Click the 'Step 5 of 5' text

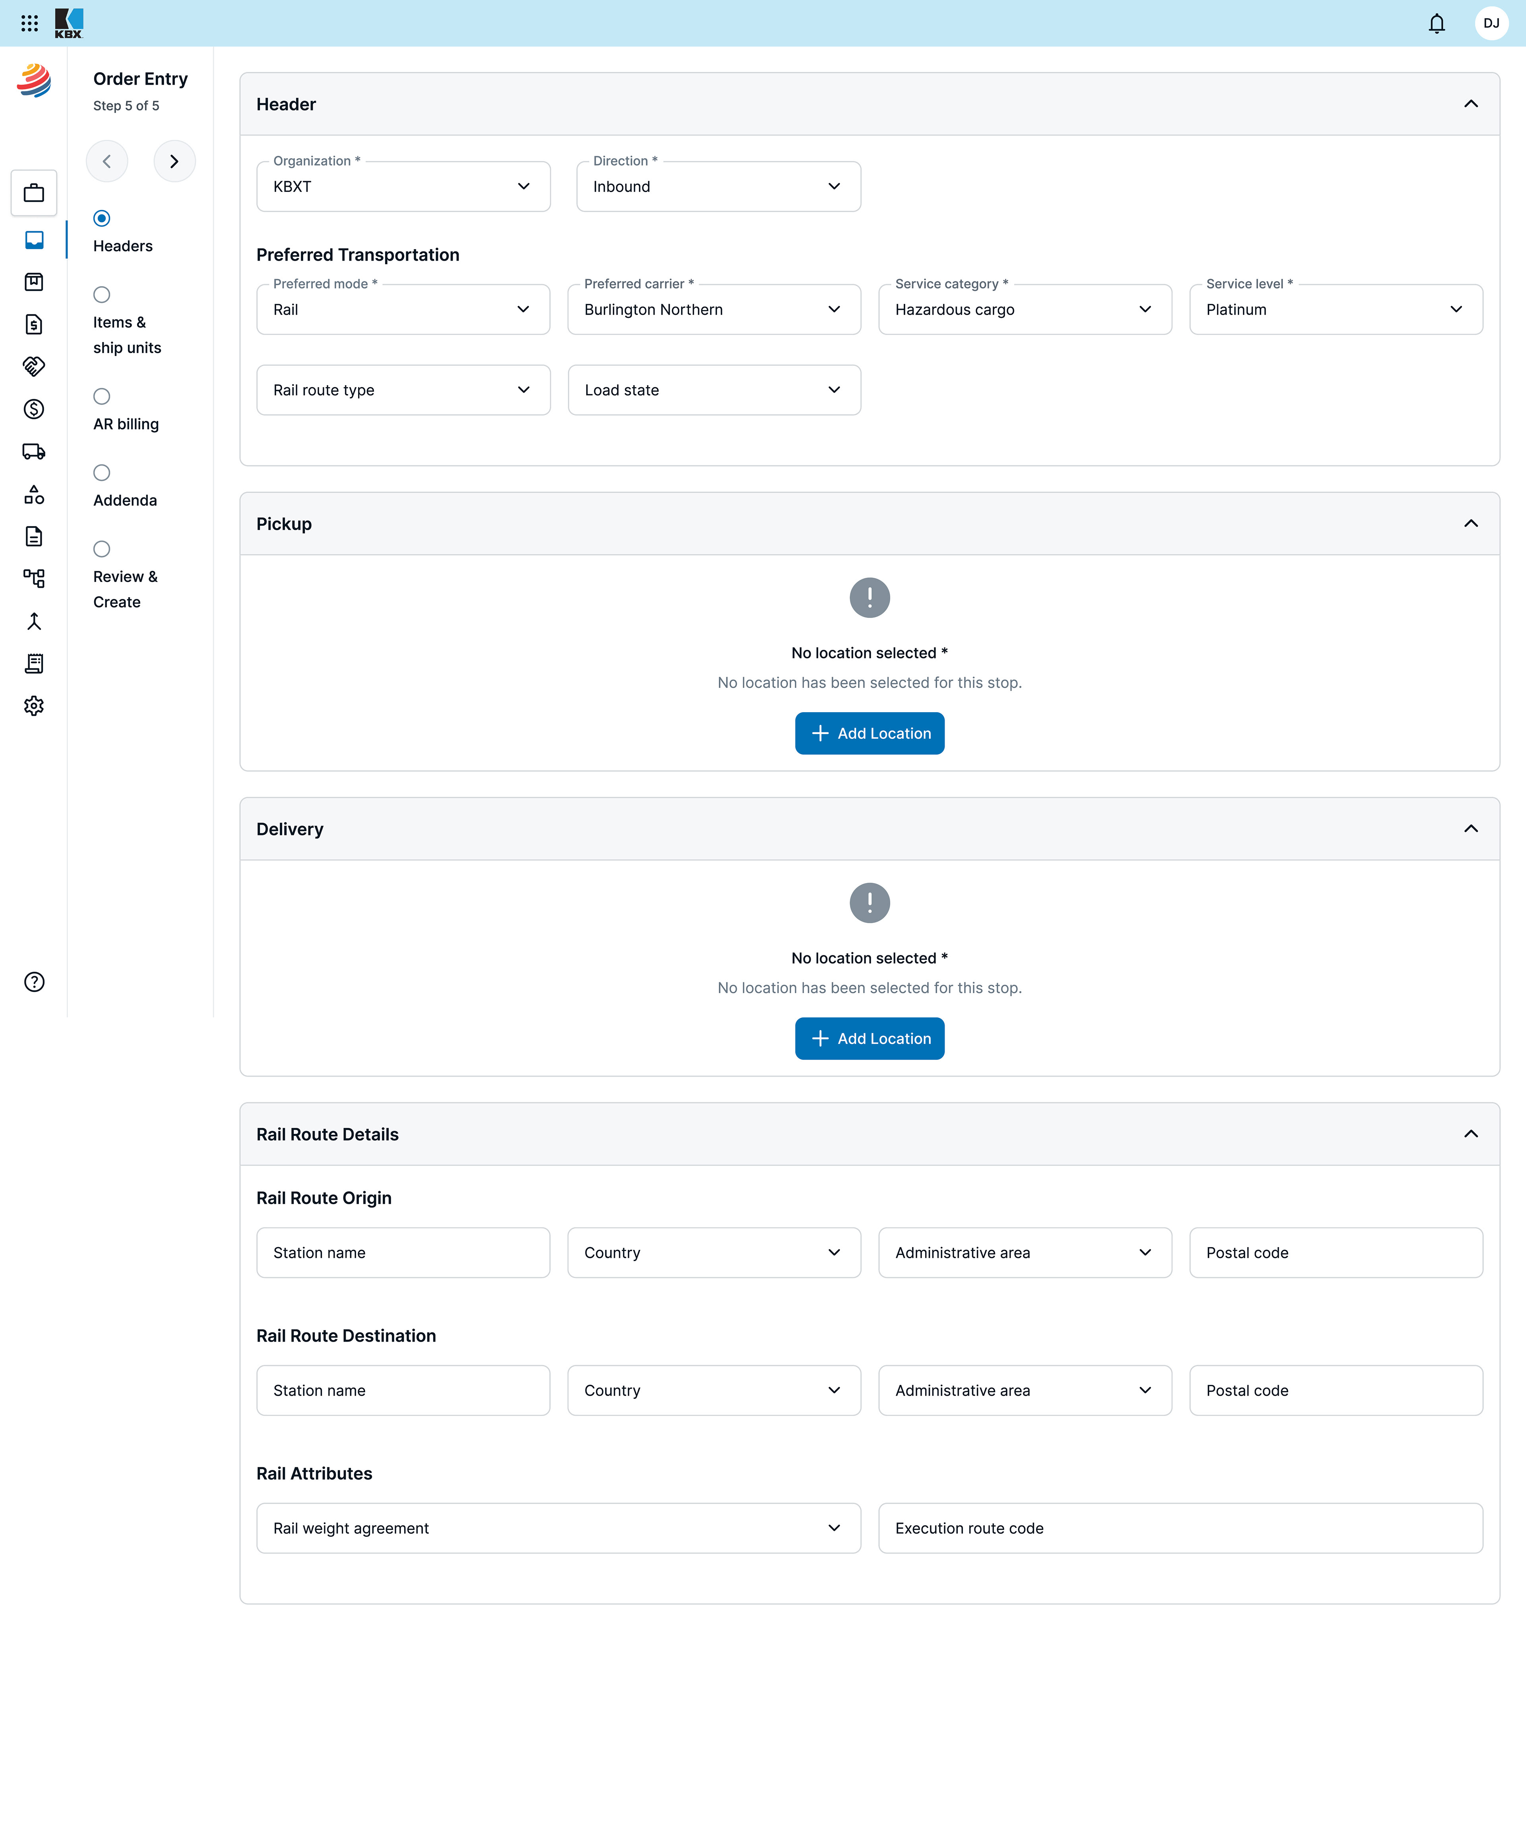point(126,106)
